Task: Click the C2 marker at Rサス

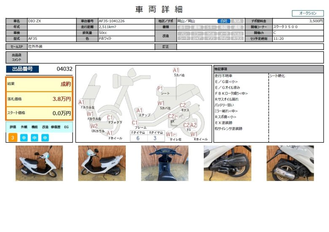Action: tap(183, 105)
